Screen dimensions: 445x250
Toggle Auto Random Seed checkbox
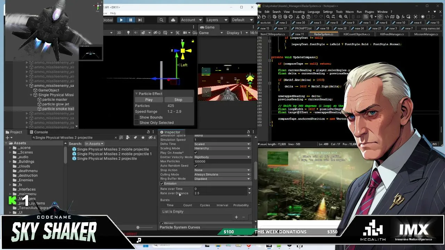click(x=196, y=166)
